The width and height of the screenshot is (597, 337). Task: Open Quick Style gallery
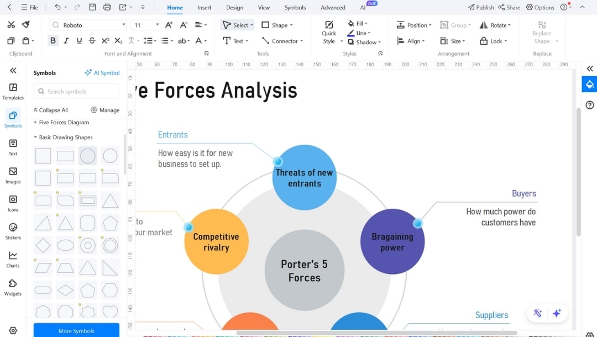329,33
